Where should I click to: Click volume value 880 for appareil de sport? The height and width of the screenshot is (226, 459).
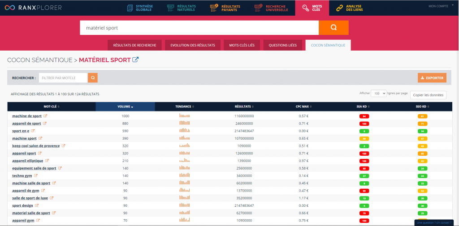126,124
